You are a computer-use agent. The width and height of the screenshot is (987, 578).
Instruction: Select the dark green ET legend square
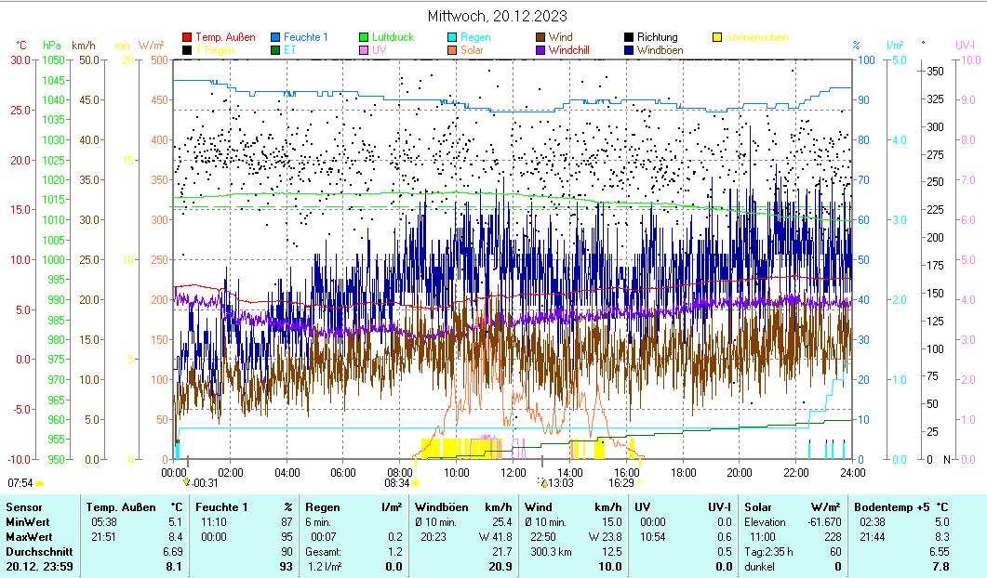[276, 50]
